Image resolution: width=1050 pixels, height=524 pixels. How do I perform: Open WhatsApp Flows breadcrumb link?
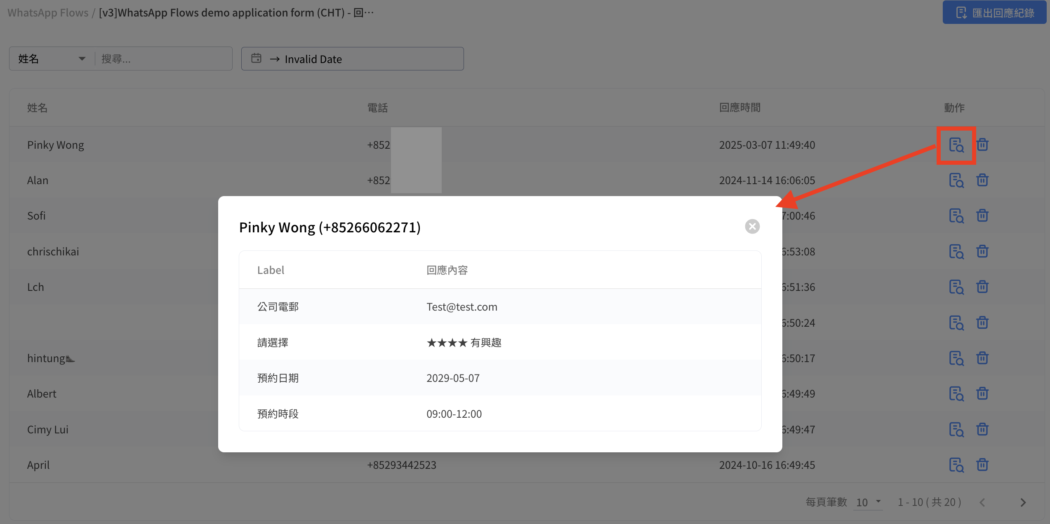pyautogui.click(x=48, y=13)
